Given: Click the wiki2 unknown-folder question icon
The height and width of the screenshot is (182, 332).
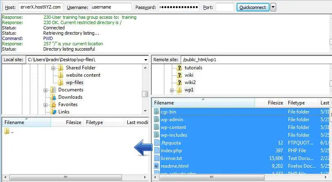Looking at the screenshot, I should [179, 82].
